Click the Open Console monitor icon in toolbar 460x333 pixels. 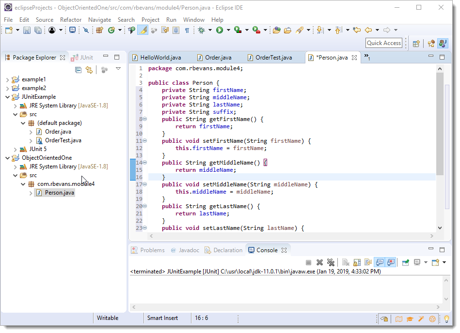(x=72, y=30)
